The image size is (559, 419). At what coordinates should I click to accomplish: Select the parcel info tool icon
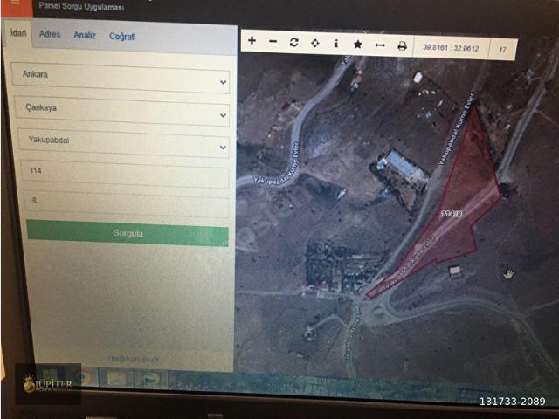(x=336, y=44)
